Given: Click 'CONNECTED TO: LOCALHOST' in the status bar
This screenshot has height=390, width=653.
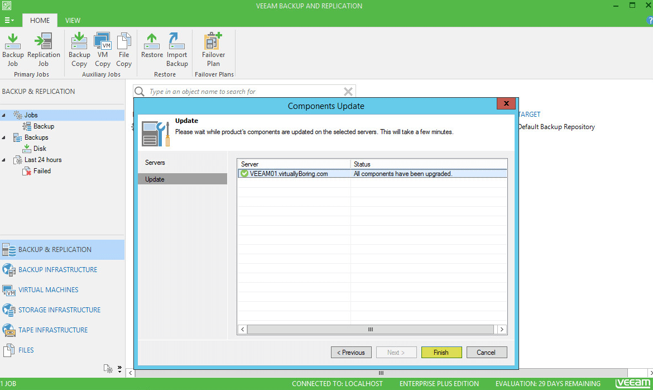Looking at the screenshot, I should [337, 384].
